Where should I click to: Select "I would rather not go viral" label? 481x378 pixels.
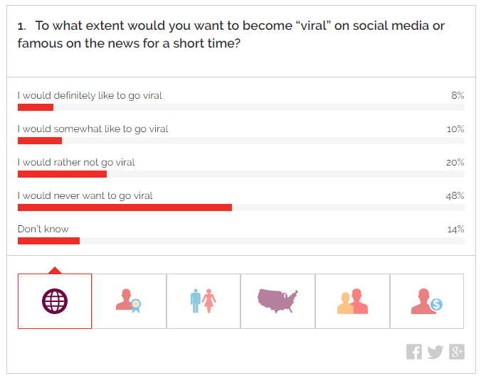coord(76,162)
